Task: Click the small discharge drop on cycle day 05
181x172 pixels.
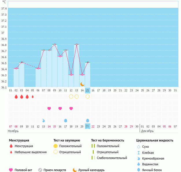Action: click(x=33, y=97)
